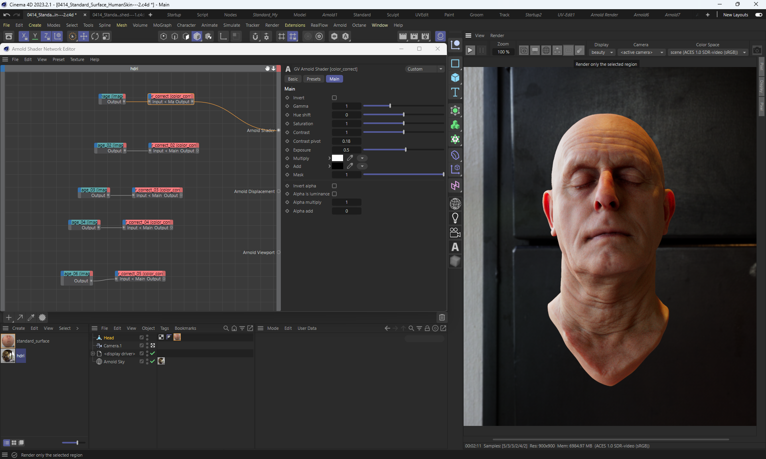Image resolution: width=766 pixels, height=459 pixels.
Task: Switch to the Presets tab
Action: tap(314, 79)
